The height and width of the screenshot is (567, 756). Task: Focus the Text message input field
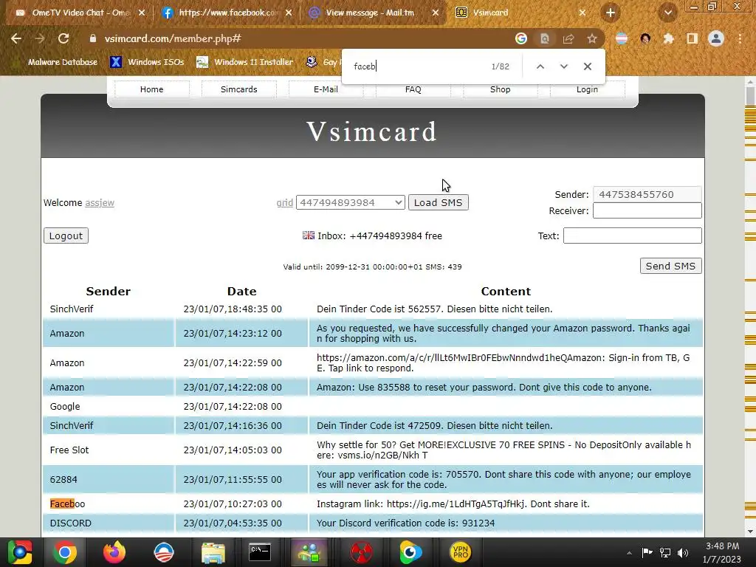tap(633, 236)
